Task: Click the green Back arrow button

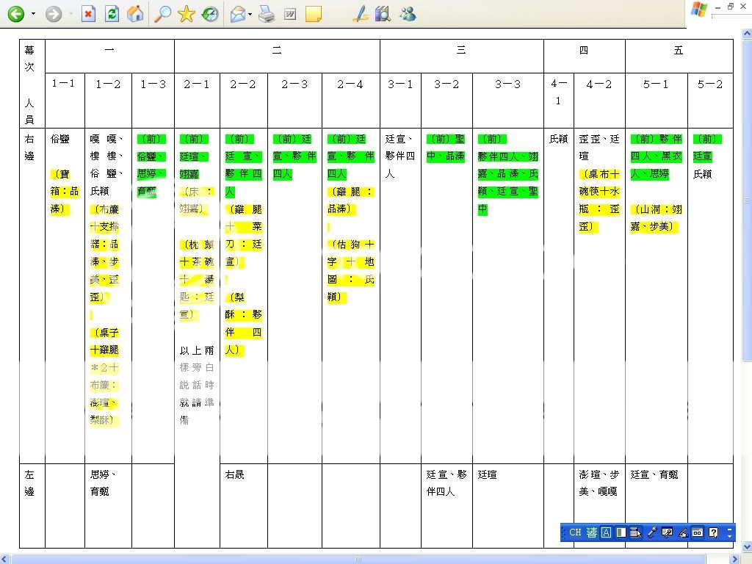Action: [15, 14]
